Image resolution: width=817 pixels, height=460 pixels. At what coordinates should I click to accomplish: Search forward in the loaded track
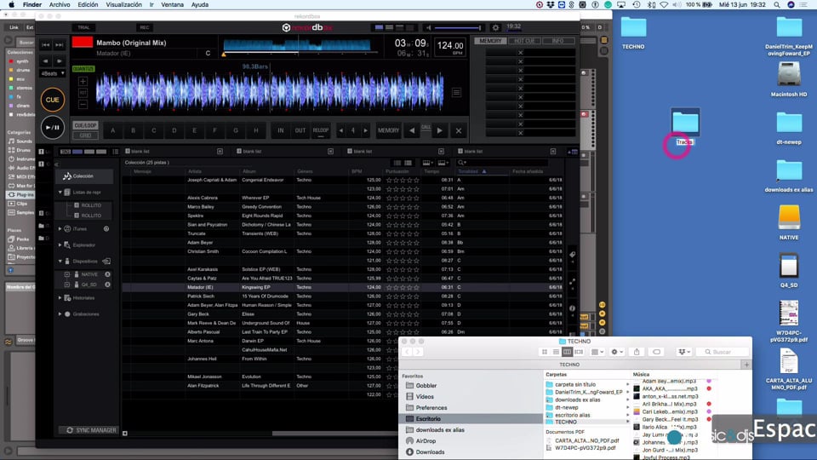pyautogui.click(x=60, y=61)
